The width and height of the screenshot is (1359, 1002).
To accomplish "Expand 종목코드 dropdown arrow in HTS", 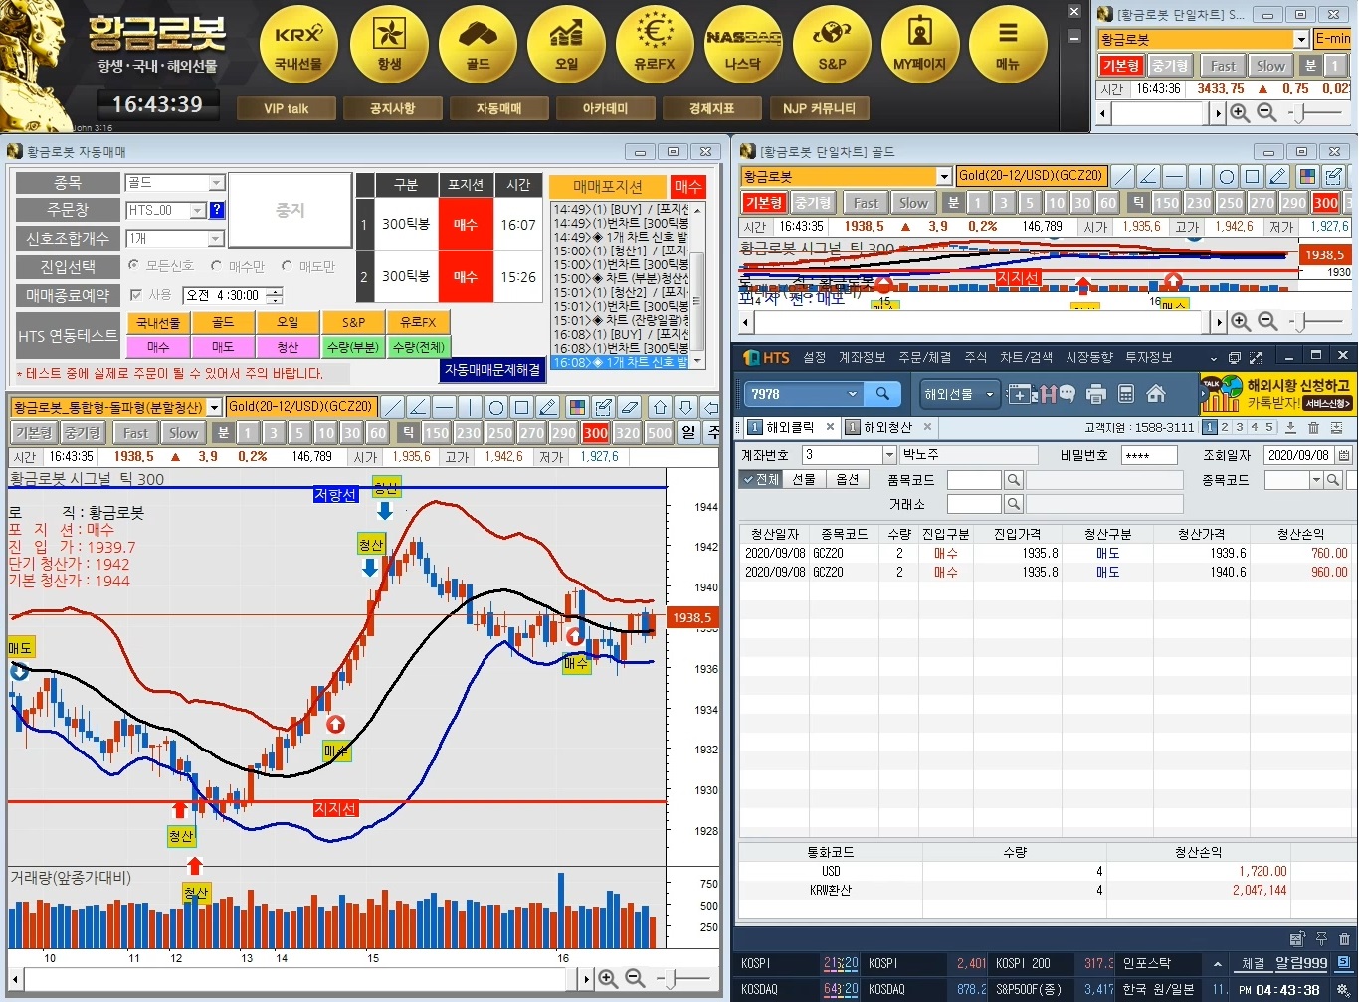I will pos(1316,480).
